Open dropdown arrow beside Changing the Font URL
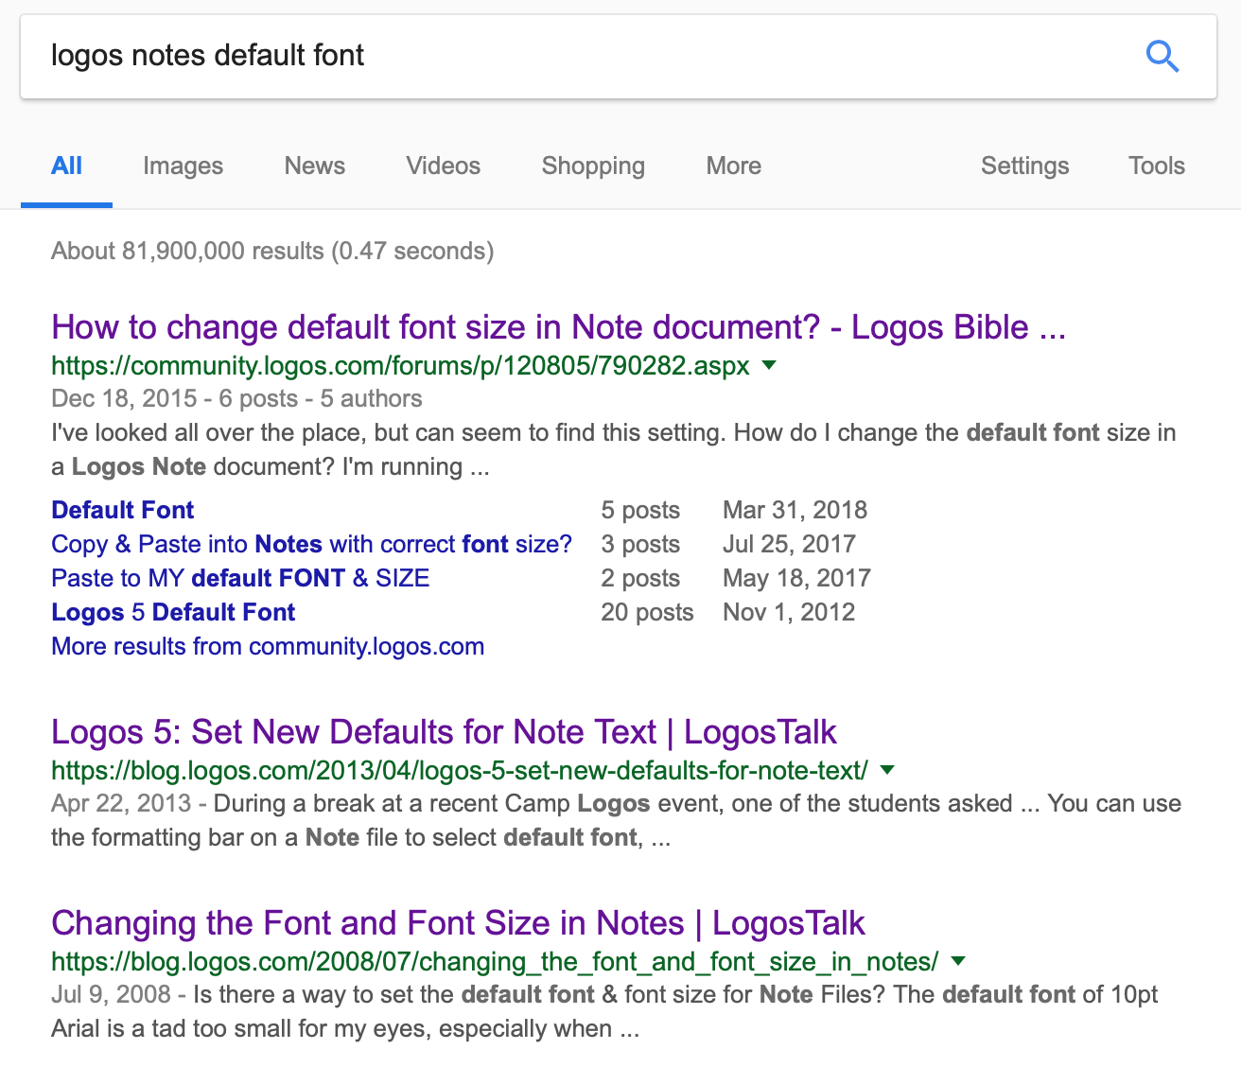The height and width of the screenshot is (1067, 1241). (958, 961)
